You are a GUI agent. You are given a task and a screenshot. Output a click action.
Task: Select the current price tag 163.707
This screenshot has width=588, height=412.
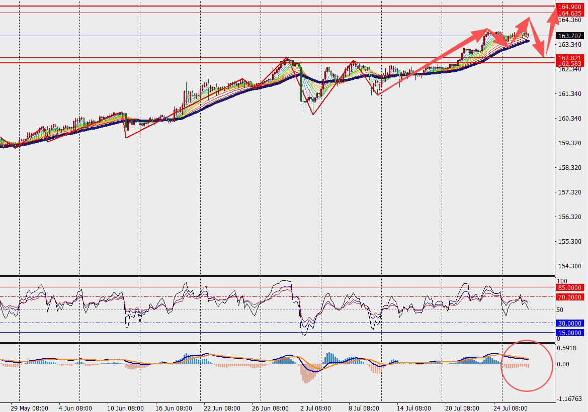569,36
